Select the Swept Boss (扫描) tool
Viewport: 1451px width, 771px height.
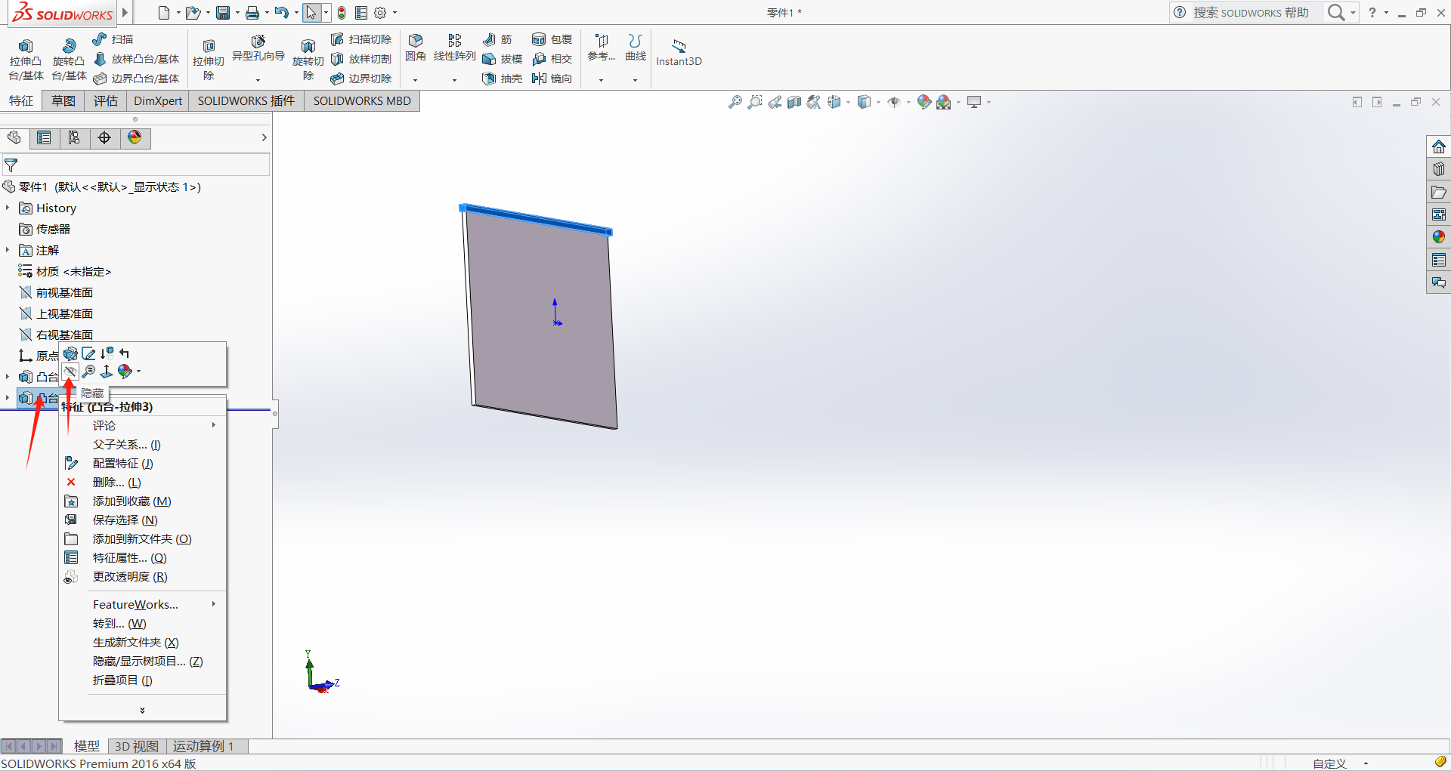tap(113, 39)
